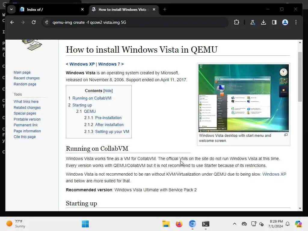Open the Downloads tray icon

(x=263, y=22)
